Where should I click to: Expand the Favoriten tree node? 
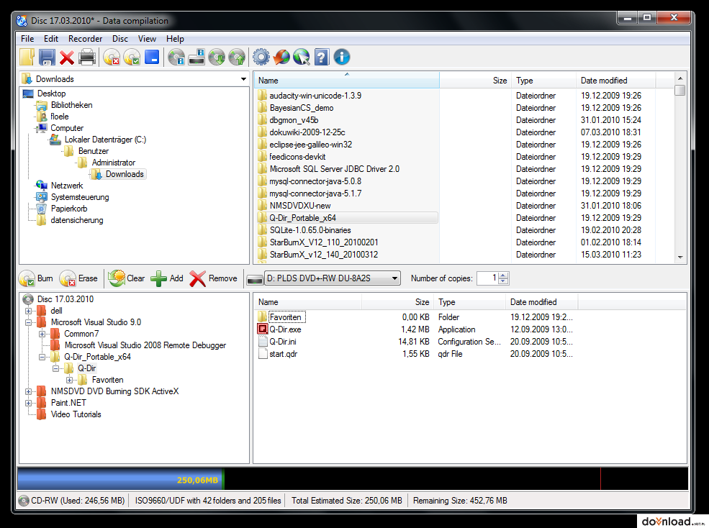pyautogui.click(x=69, y=381)
